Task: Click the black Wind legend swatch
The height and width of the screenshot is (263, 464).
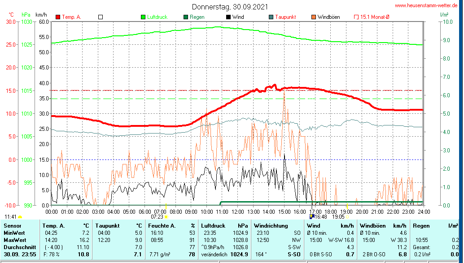Action: pyautogui.click(x=228, y=17)
